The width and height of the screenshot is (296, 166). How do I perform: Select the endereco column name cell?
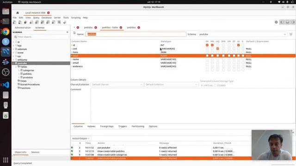point(78,66)
